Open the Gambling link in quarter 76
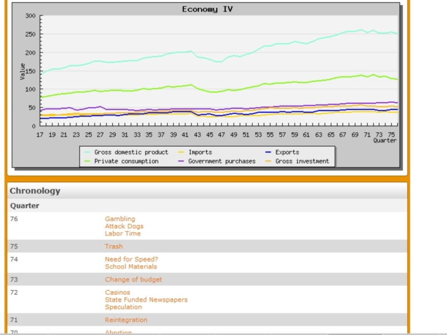 (x=120, y=219)
